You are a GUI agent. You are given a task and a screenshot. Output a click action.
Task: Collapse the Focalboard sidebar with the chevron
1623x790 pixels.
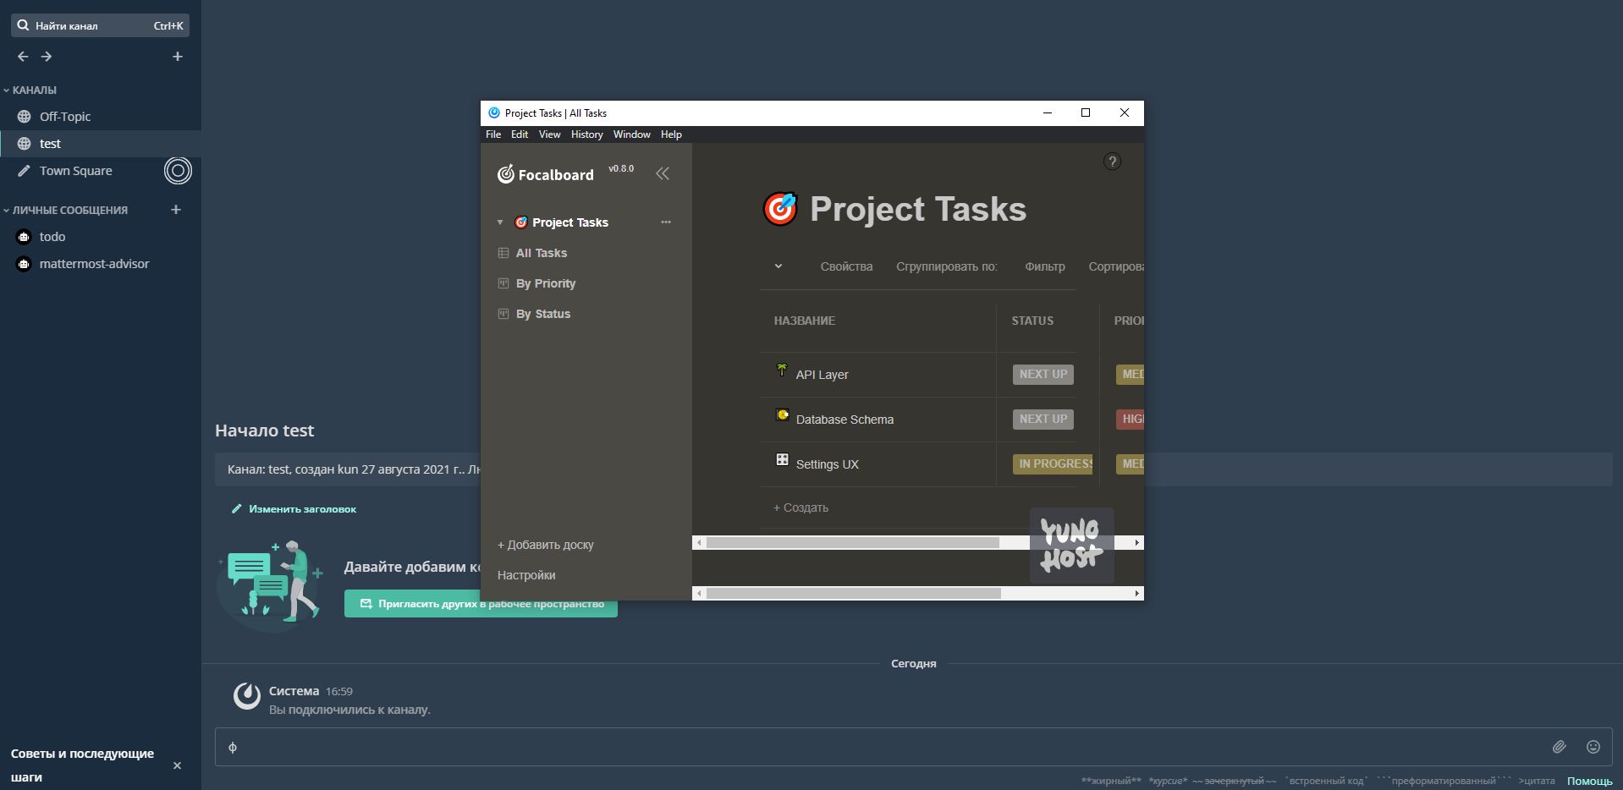click(x=663, y=173)
